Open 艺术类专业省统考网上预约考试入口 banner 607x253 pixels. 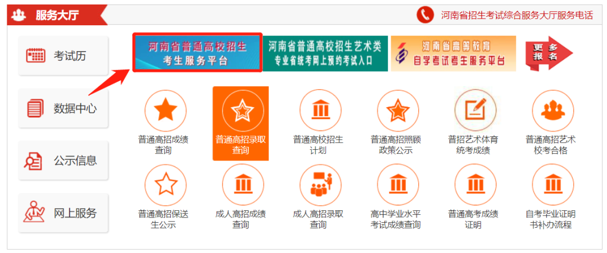(325, 53)
